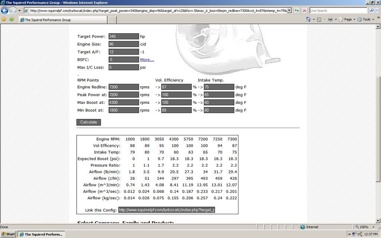
Task: Click the Live Search magnifier icon
Action: click(x=372, y=10)
